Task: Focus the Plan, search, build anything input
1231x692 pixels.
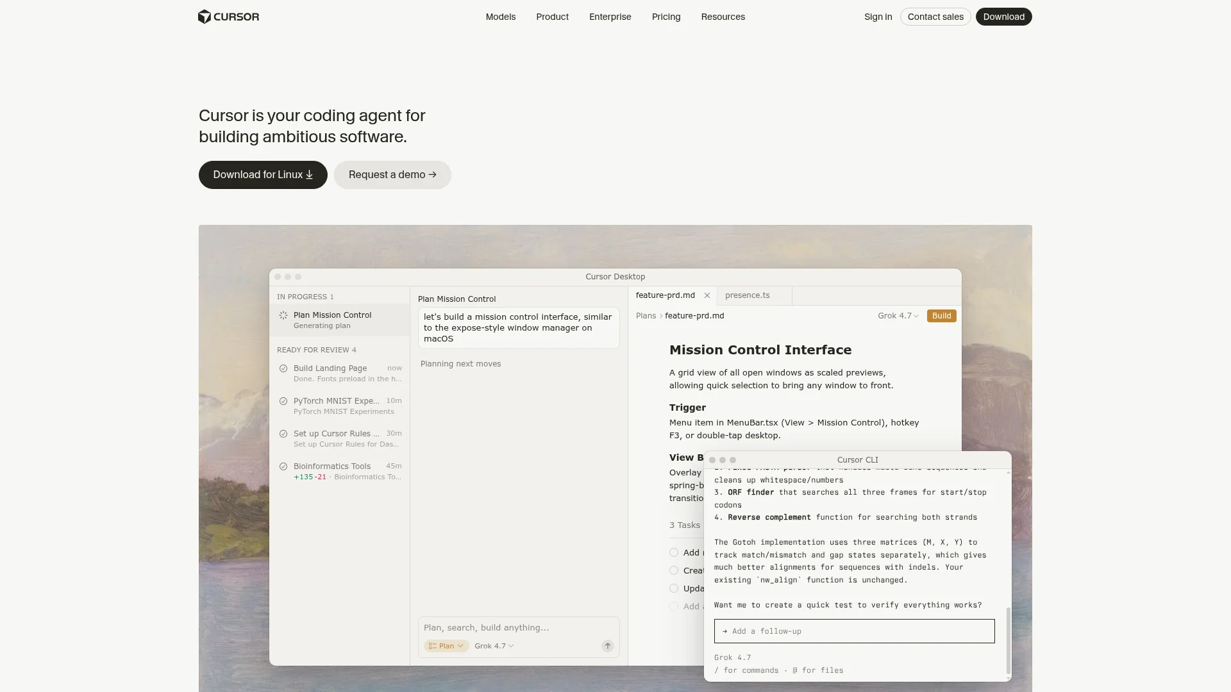Action: click(518, 628)
